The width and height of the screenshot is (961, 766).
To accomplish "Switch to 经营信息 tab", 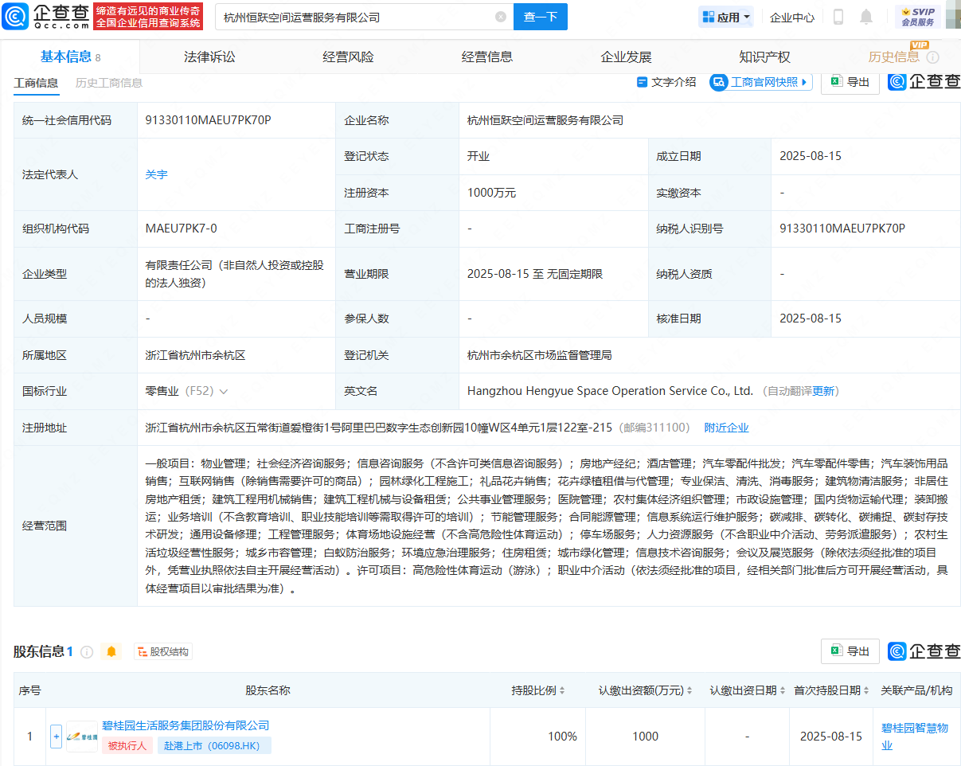I will tap(487, 57).
